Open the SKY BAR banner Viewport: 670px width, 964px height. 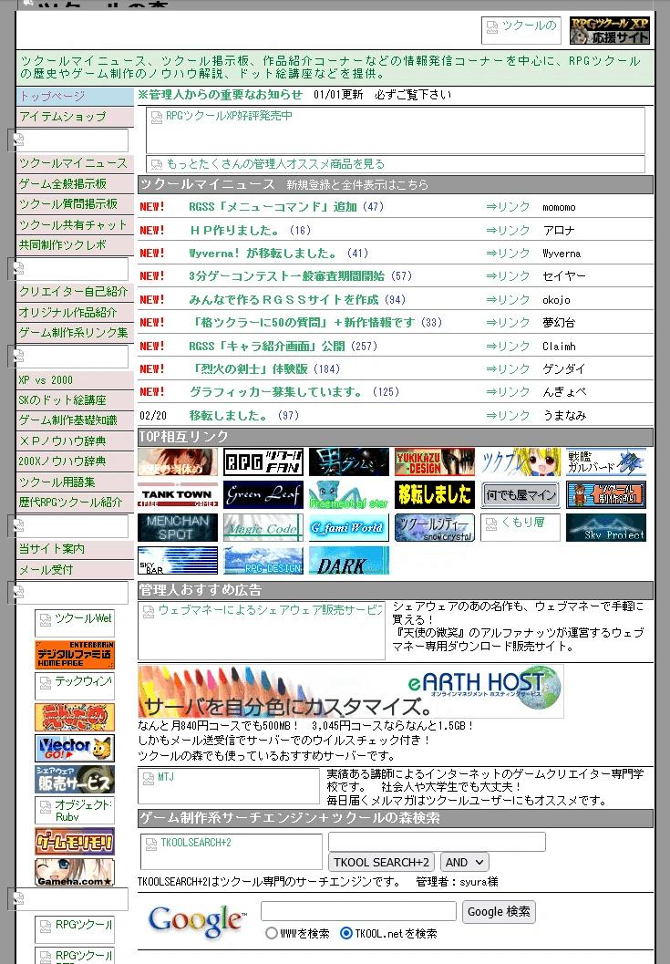coord(178,560)
